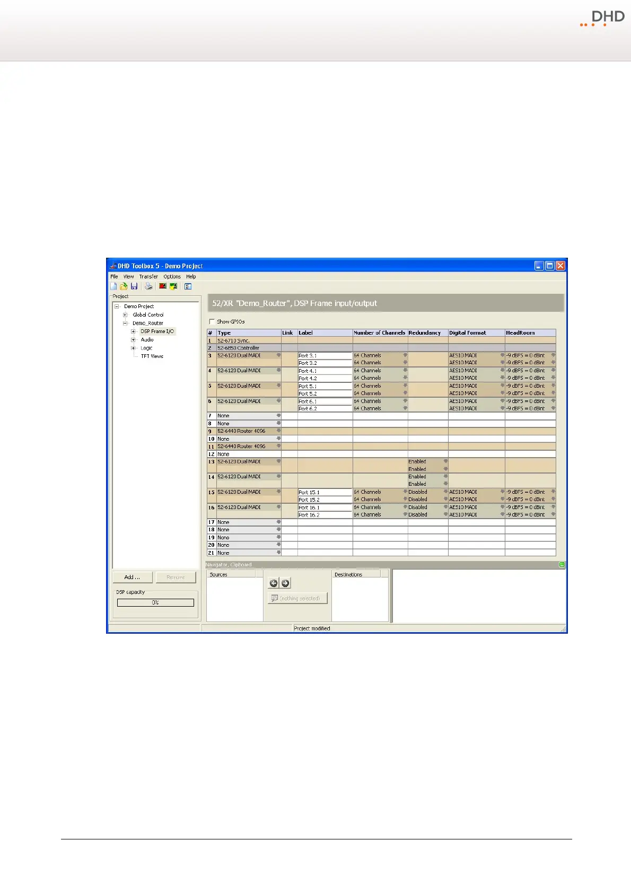Click the Remove button

(x=176, y=577)
